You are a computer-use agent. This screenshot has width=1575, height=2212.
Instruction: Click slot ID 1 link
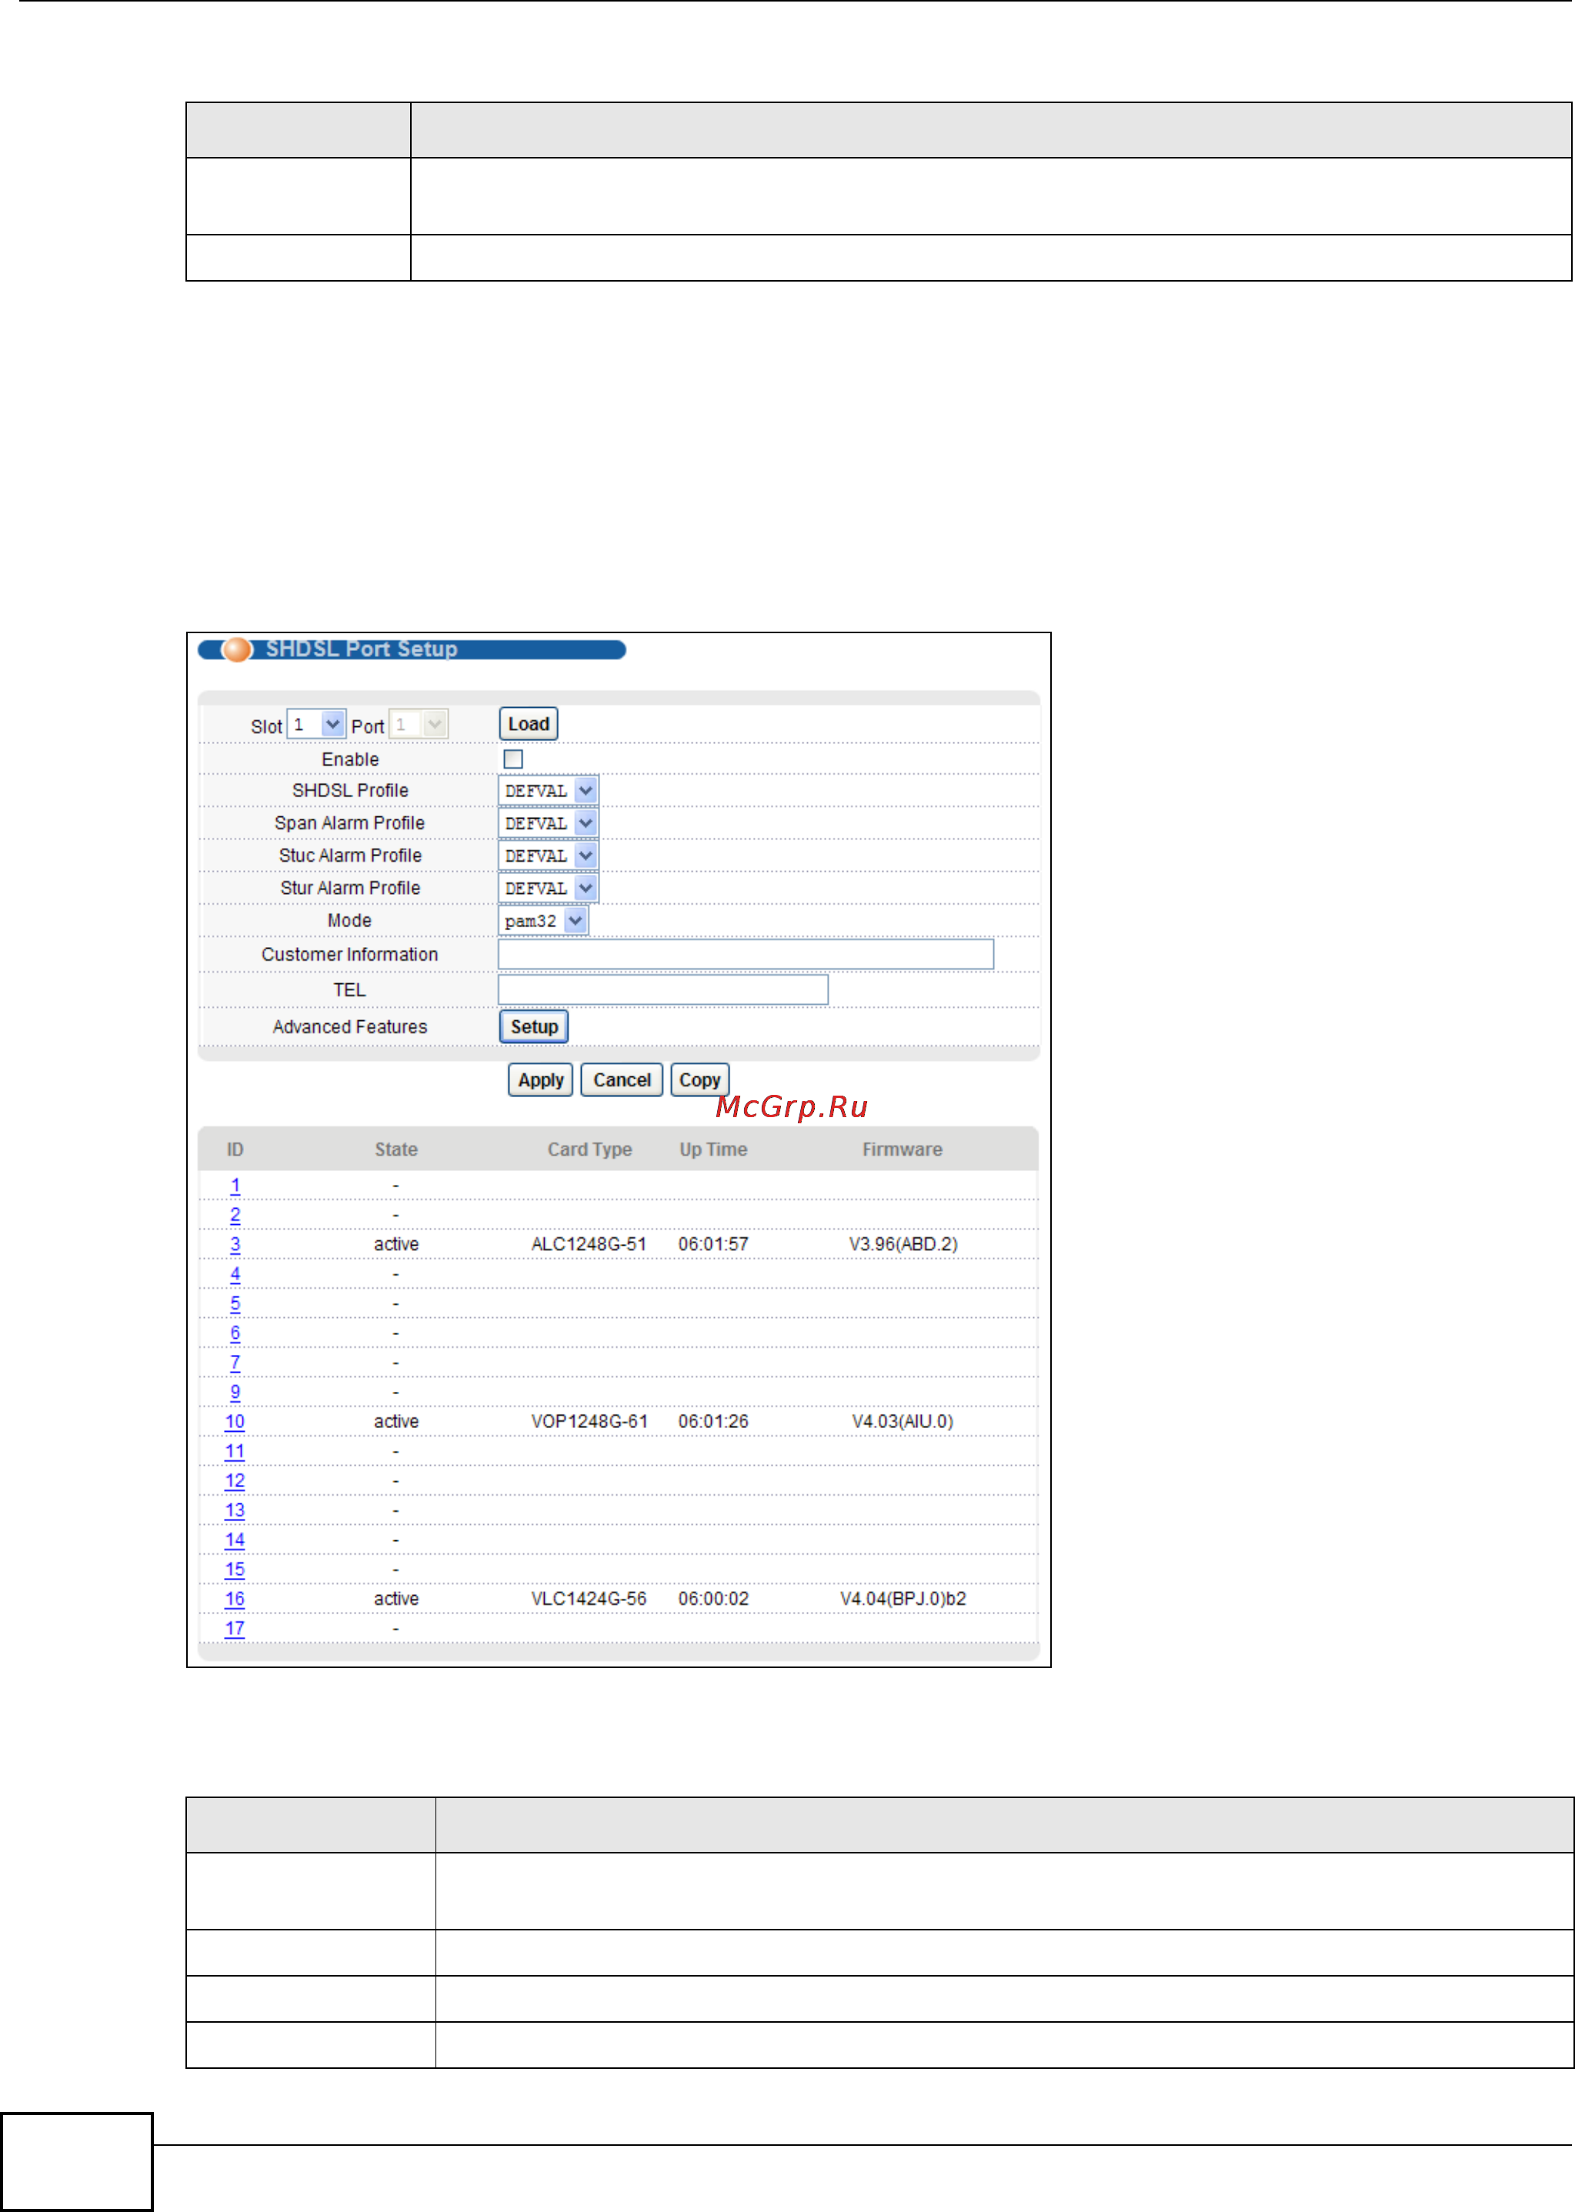[235, 1185]
